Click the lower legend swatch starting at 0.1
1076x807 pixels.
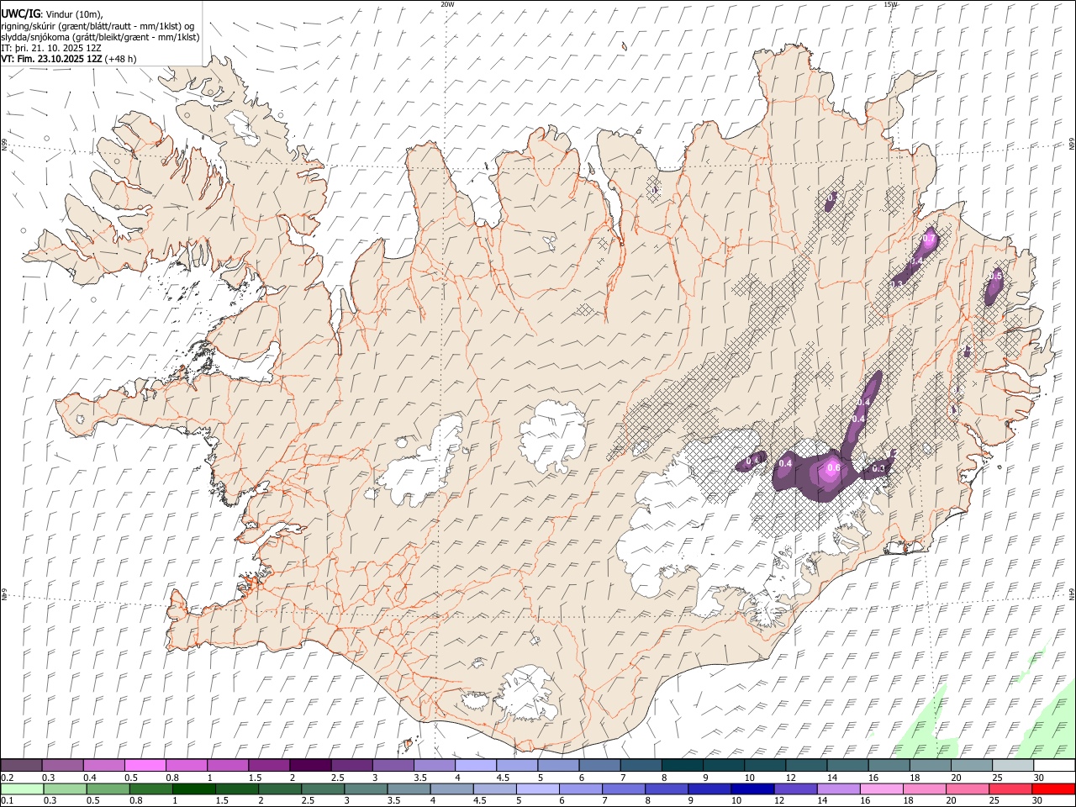tap(23, 789)
